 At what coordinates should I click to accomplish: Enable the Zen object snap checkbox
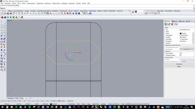coord(23,101)
